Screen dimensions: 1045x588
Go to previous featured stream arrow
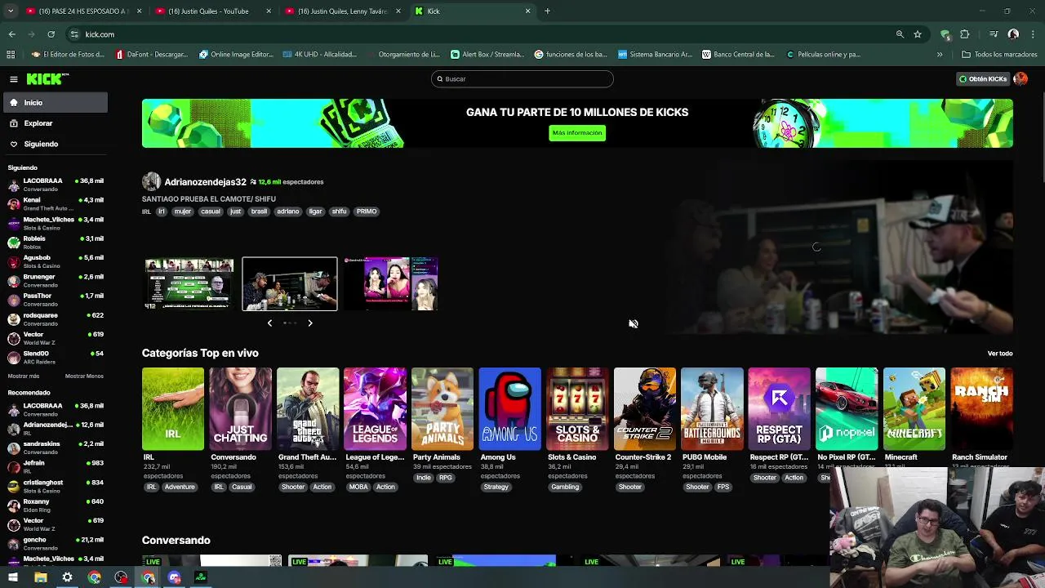point(269,323)
